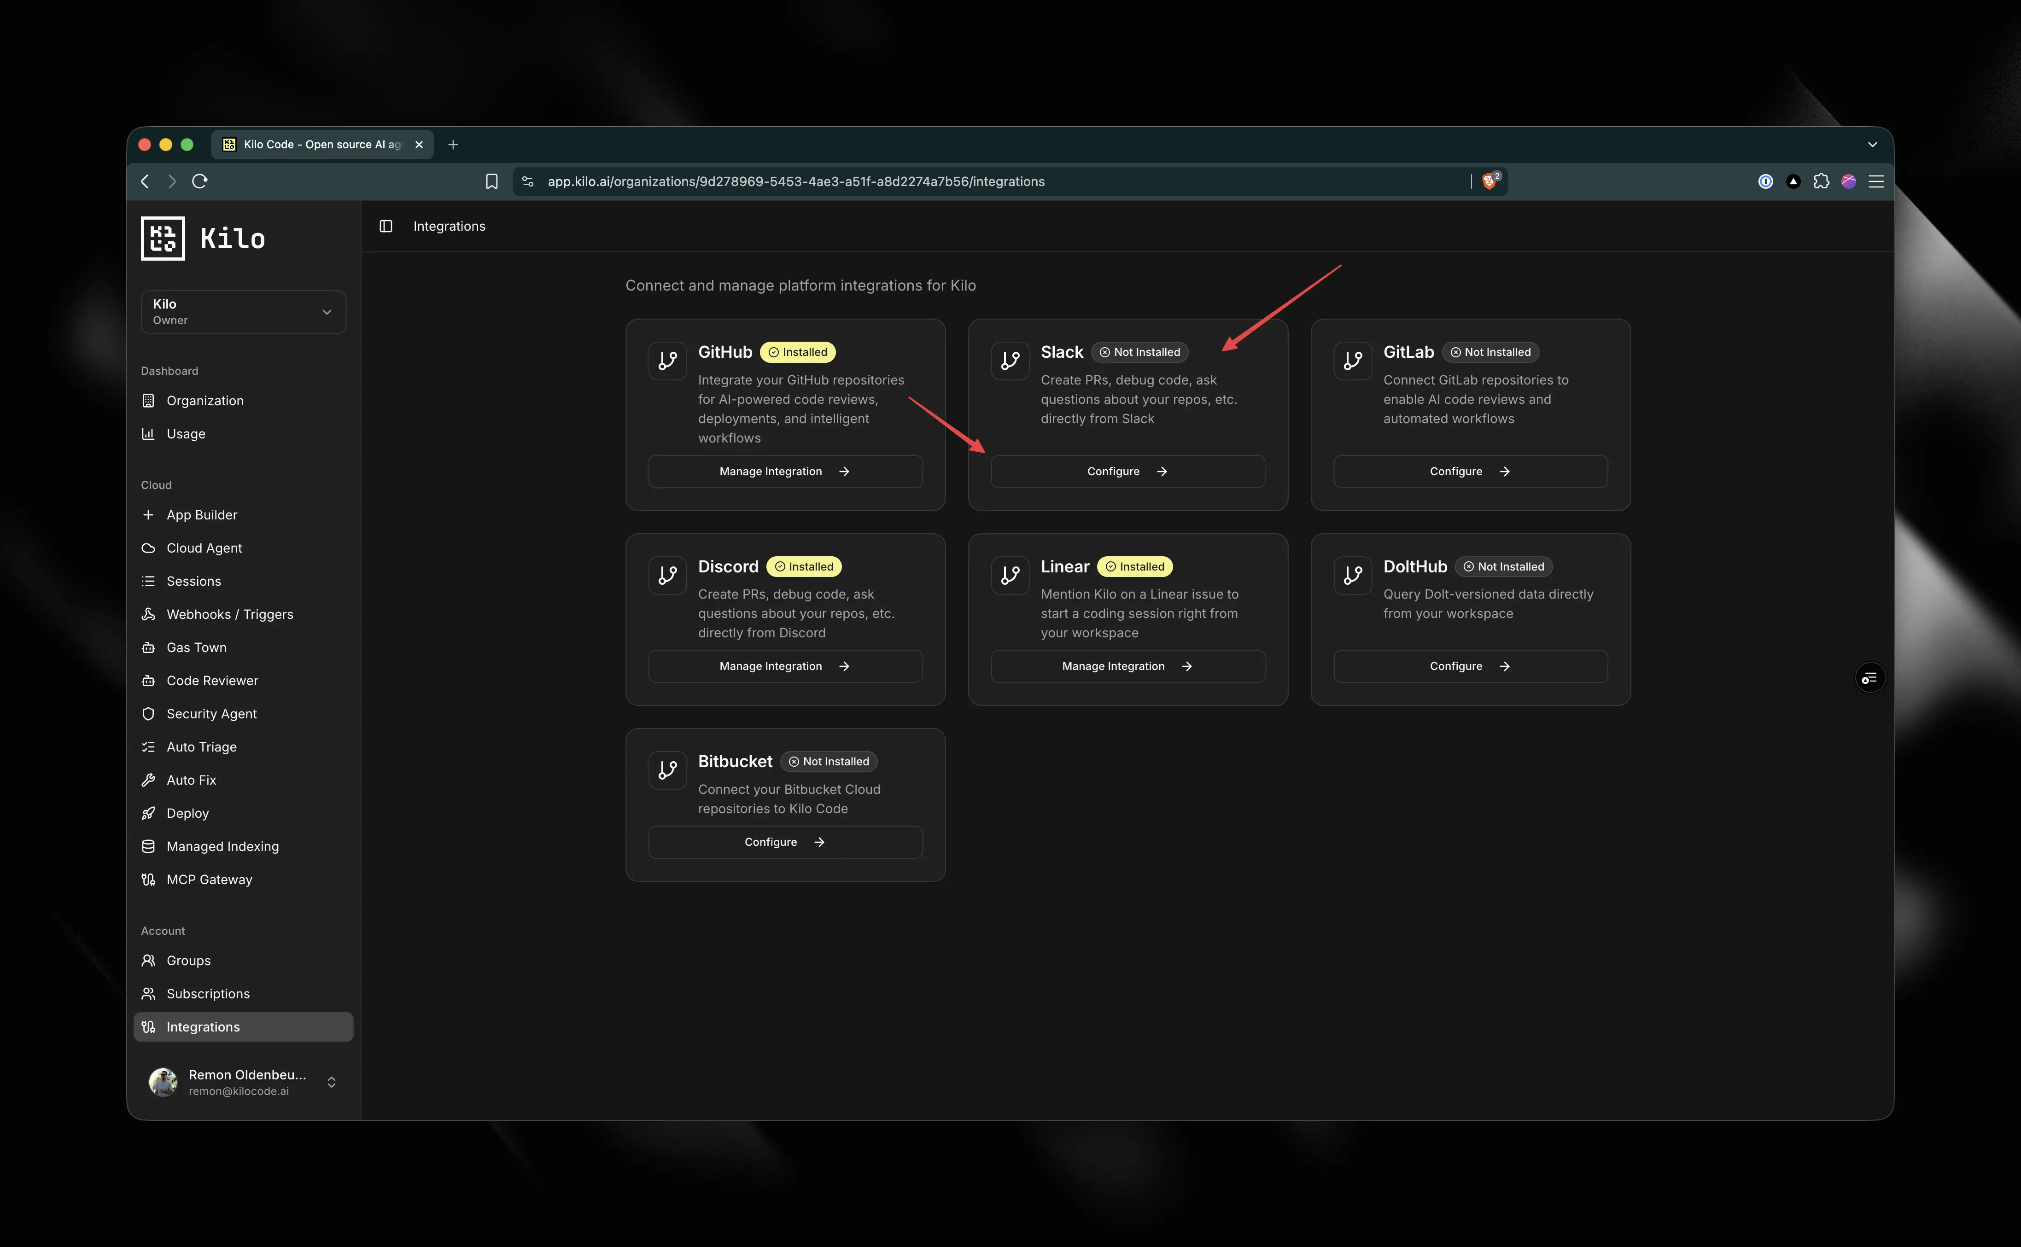Click Manage Integration on the GitHub card
This screenshot has height=1247, width=2021.
[x=785, y=472]
